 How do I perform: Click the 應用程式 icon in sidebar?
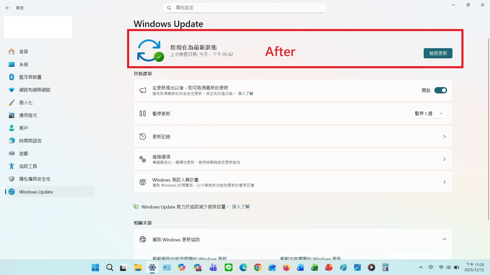pos(11,115)
